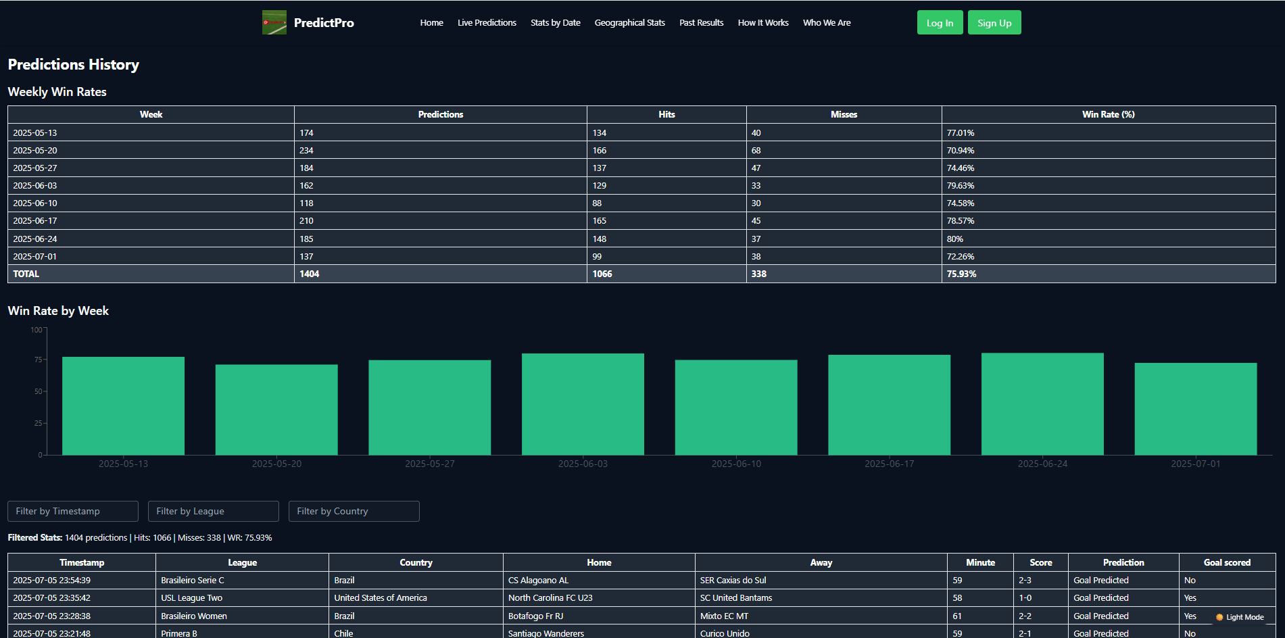
Task: Visit the Who We Are page
Action: [827, 22]
